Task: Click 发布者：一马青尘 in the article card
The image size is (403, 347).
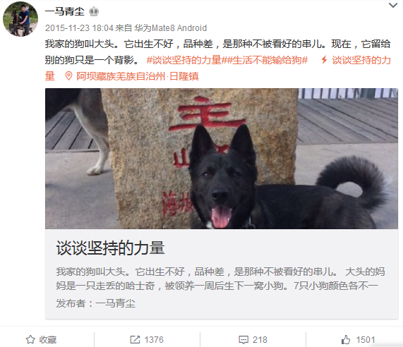Action: pos(95,303)
